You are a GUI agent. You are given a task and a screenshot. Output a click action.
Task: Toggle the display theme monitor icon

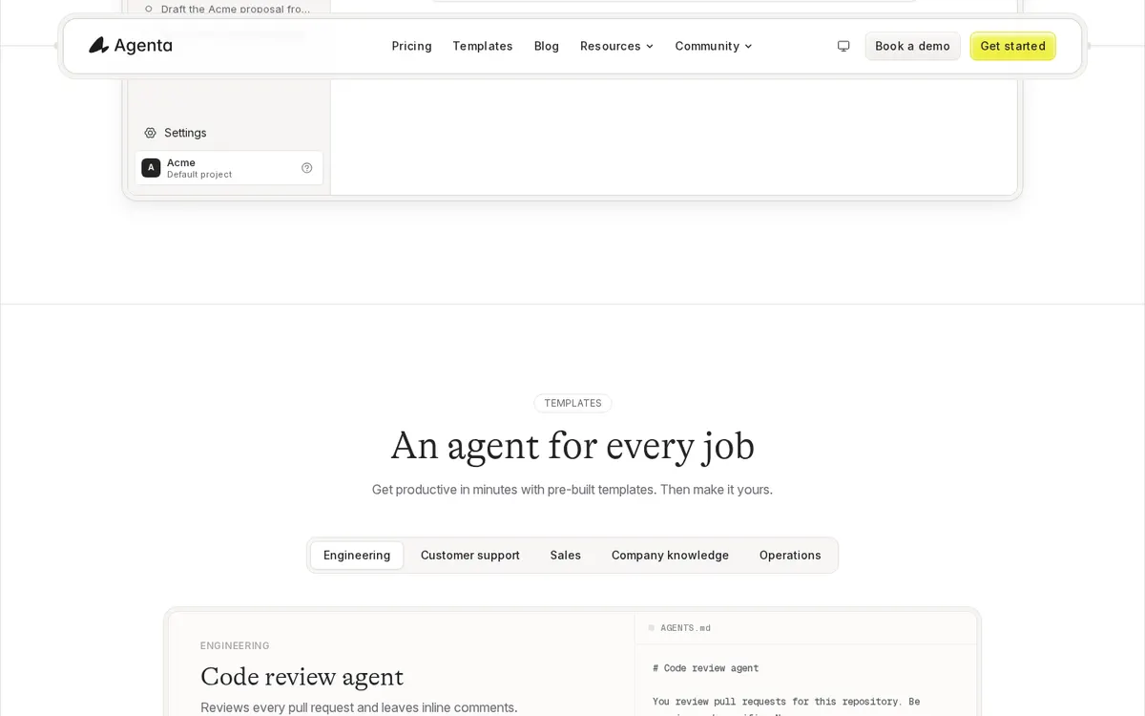click(x=843, y=46)
